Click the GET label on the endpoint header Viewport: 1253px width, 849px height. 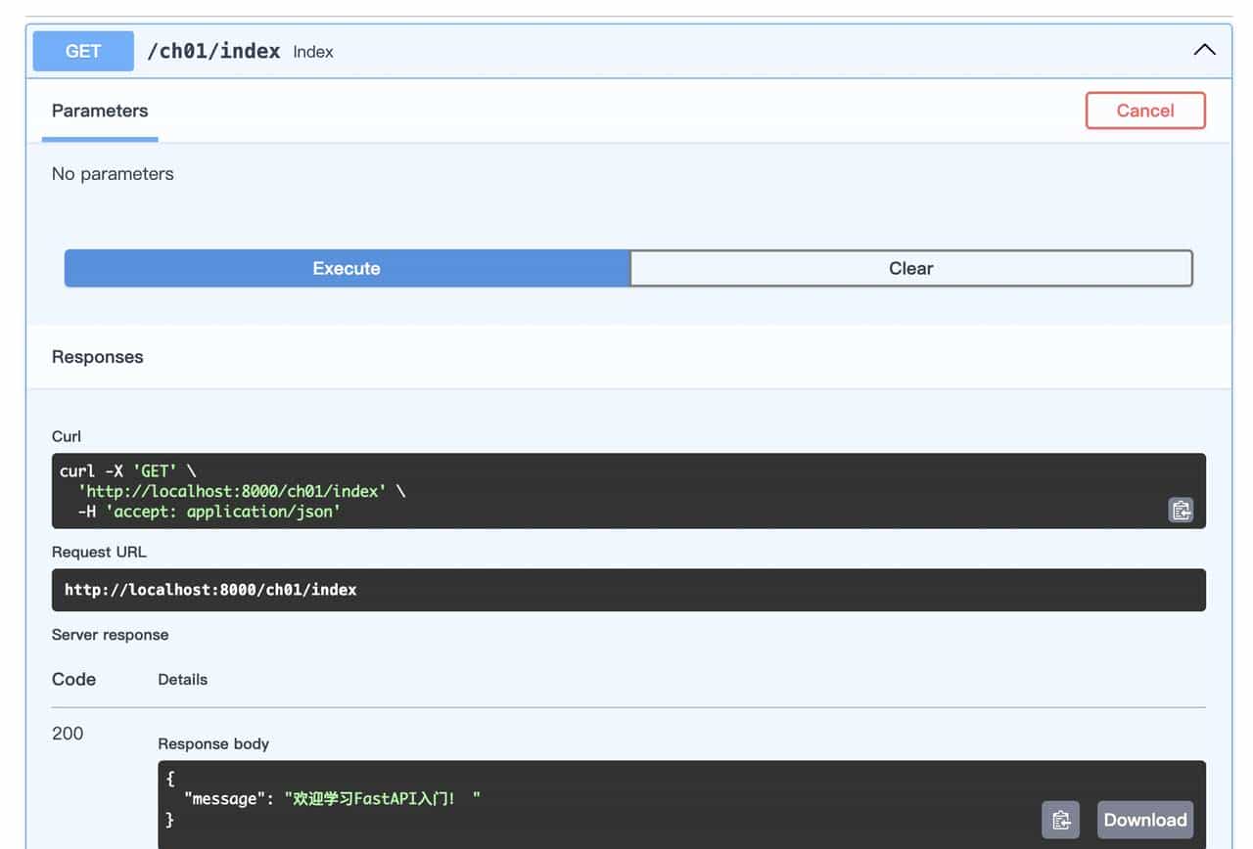tap(83, 51)
